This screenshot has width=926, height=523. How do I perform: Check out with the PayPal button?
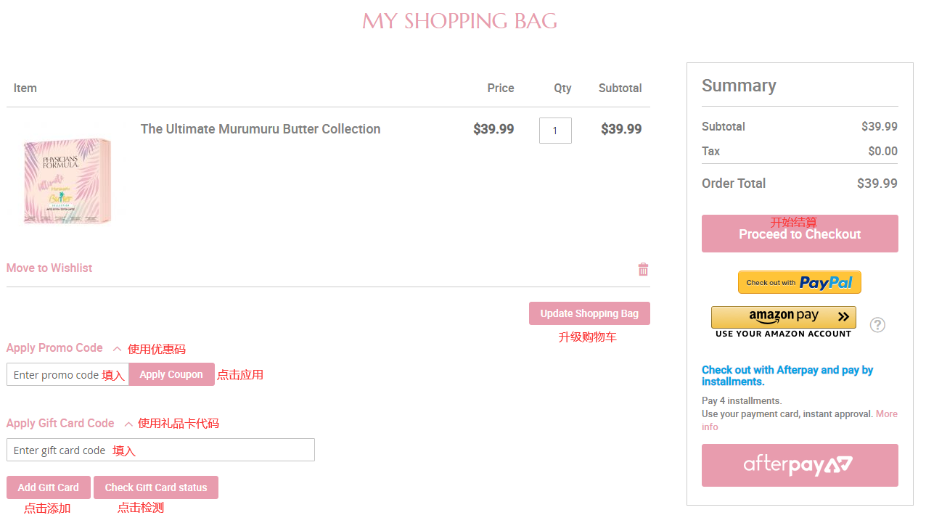click(799, 282)
